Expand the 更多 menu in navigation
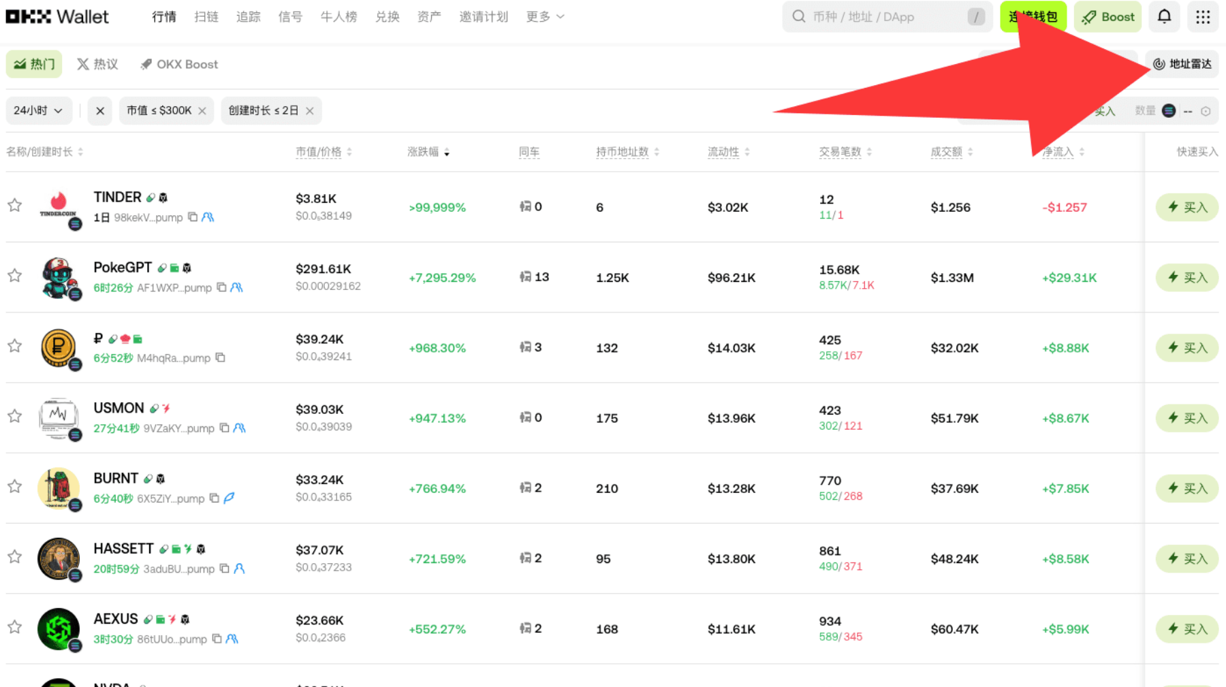 (545, 17)
